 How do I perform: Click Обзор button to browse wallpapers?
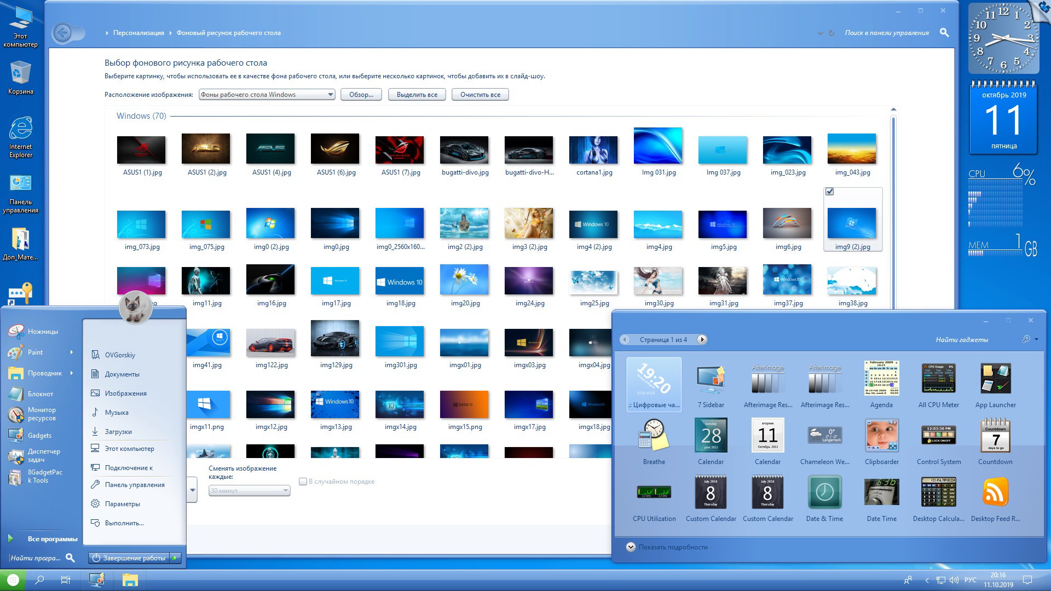click(360, 95)
